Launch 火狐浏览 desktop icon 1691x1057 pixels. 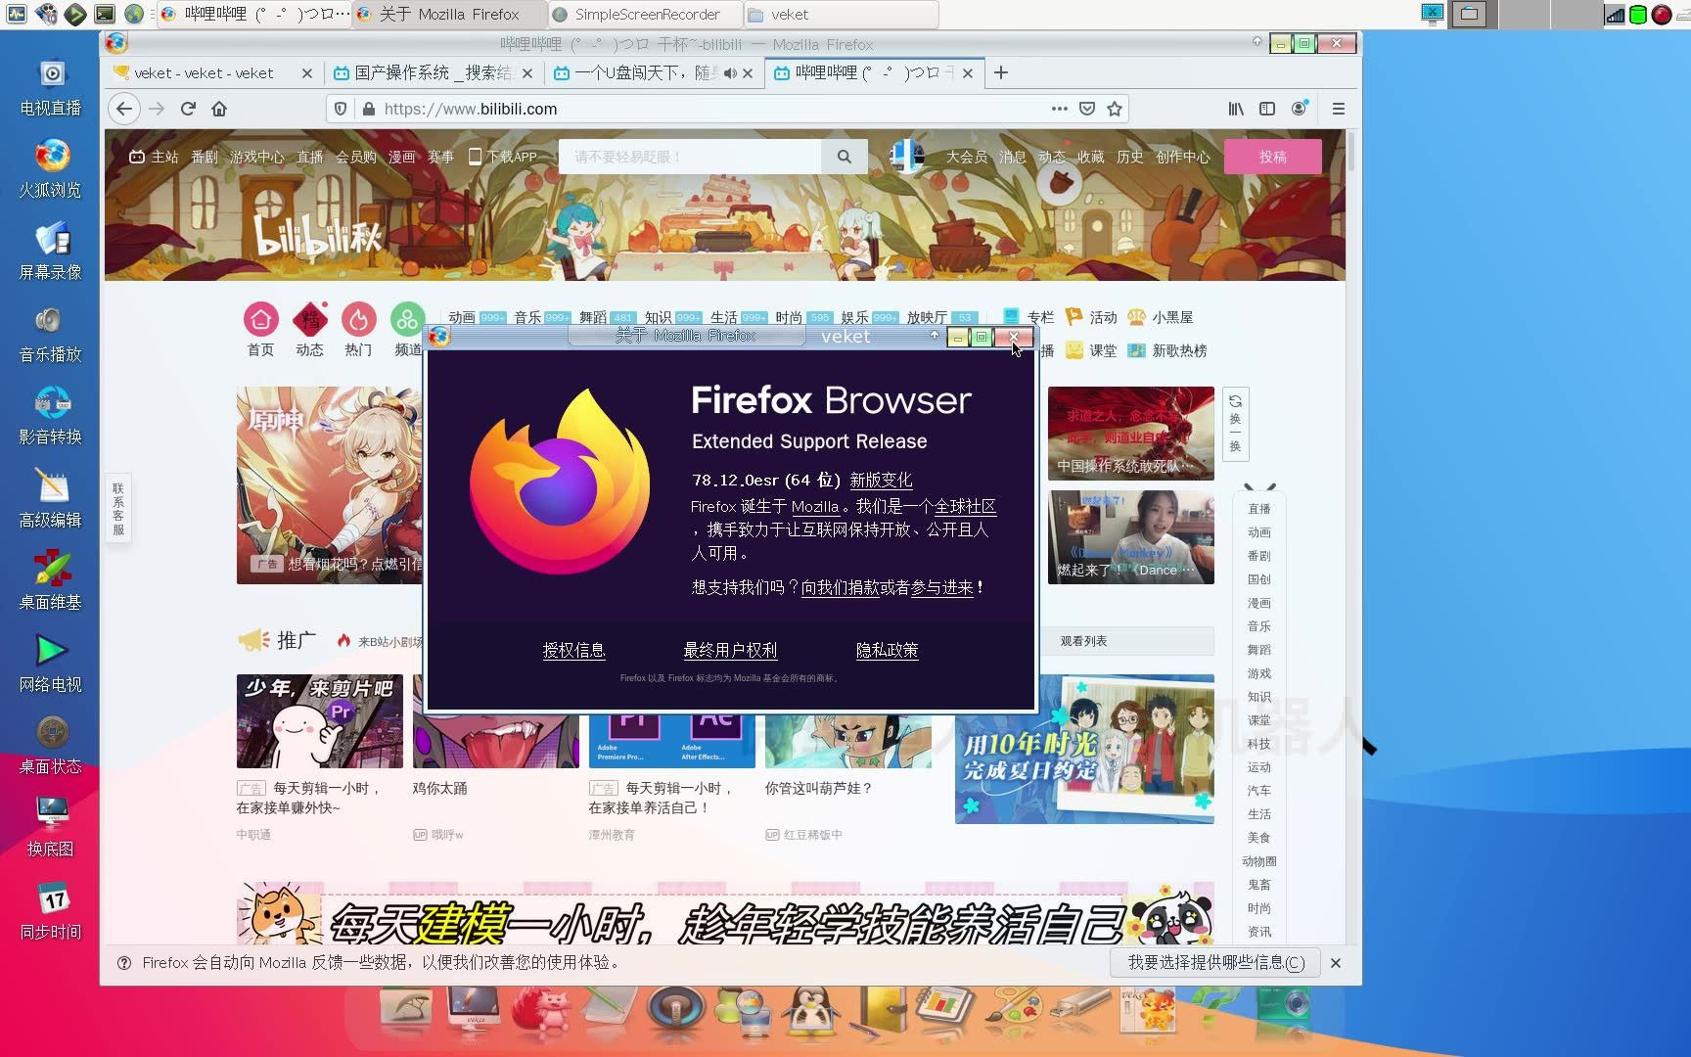point(51,169)
